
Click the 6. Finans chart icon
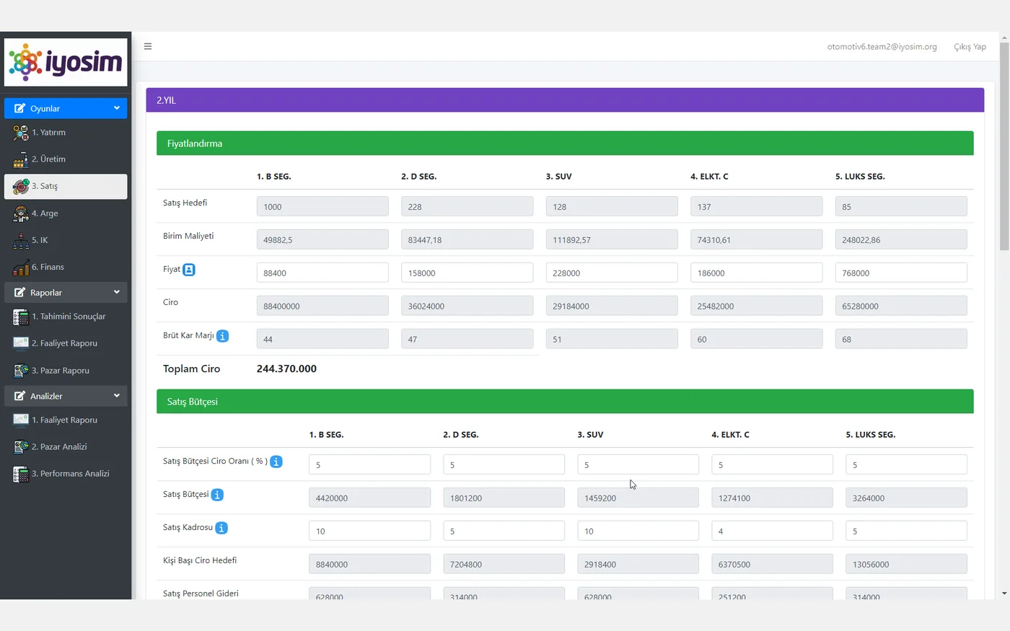tap(21, 267)
